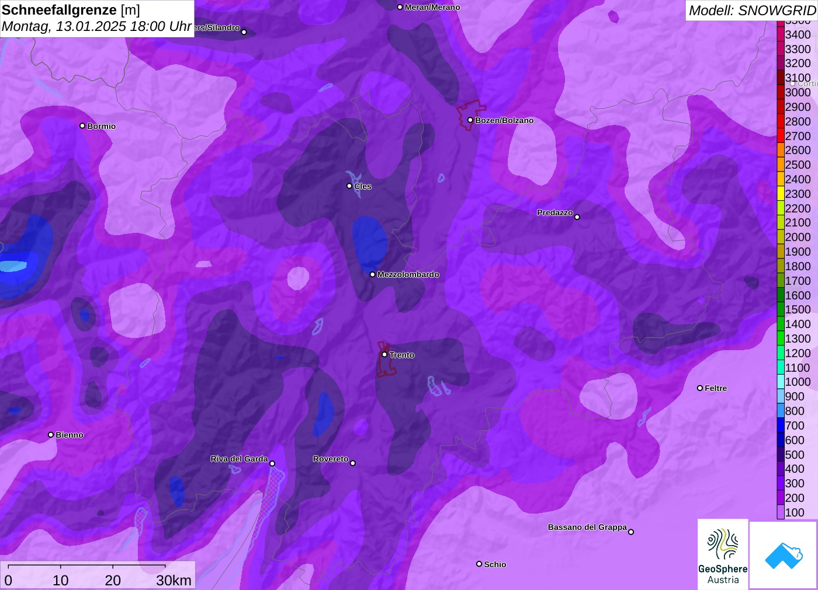Click the 2000 m olive legend swatch

pyautogui.click(x=781, y=237)
